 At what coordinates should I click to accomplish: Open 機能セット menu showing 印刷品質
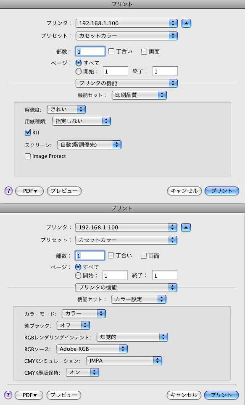tap(139, 95)
